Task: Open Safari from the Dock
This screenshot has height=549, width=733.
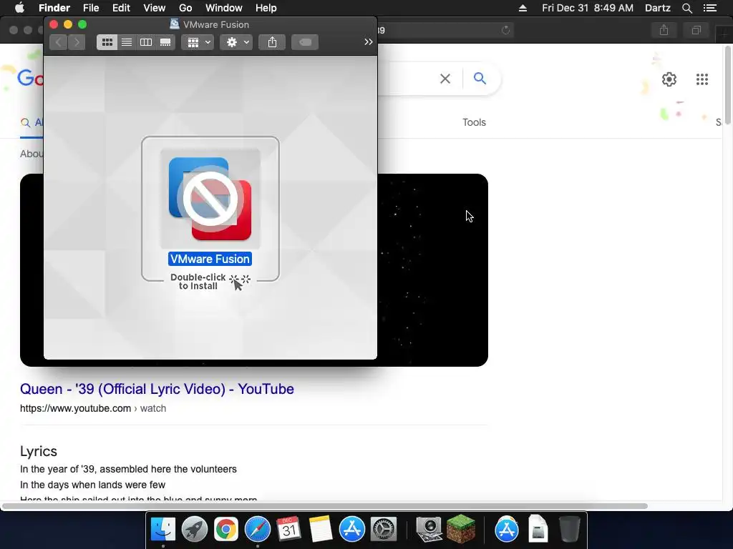Action: (x=257, y=530)
